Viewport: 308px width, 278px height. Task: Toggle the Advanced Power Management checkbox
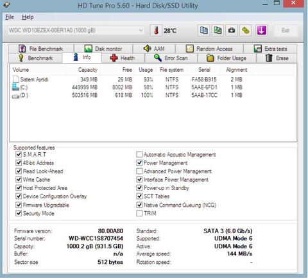click(139, 171)
